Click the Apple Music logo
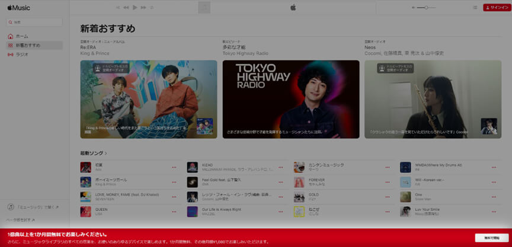This screenshot has height=247, width=512. (x=18, y=8)
